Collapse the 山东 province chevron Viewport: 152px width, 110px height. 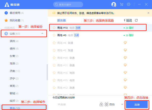point(42,33)
